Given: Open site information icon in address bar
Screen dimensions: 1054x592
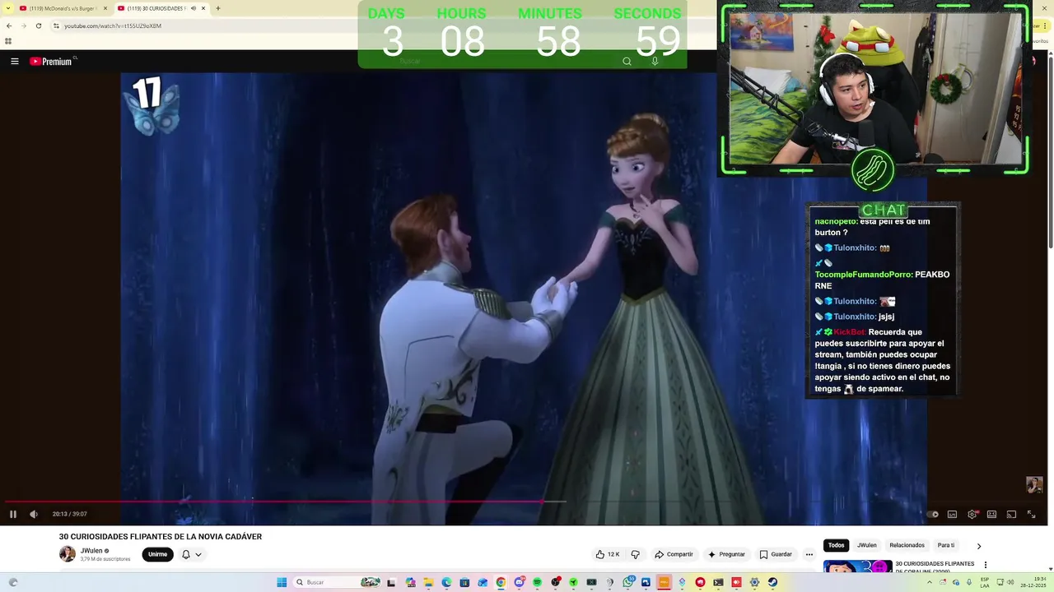Looking at the screenshot, I should point(56,25).
